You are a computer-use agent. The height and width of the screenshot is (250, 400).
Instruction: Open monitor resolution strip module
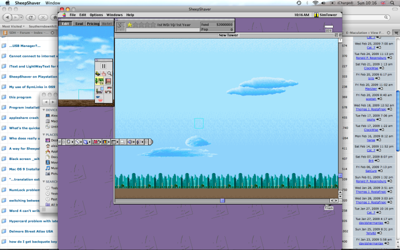[x=114, y=142]
